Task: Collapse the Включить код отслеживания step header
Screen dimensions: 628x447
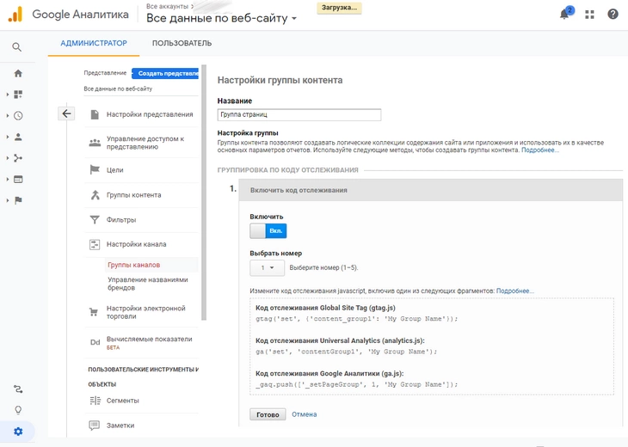Action: pyautogui.click(x=430, y=190)
